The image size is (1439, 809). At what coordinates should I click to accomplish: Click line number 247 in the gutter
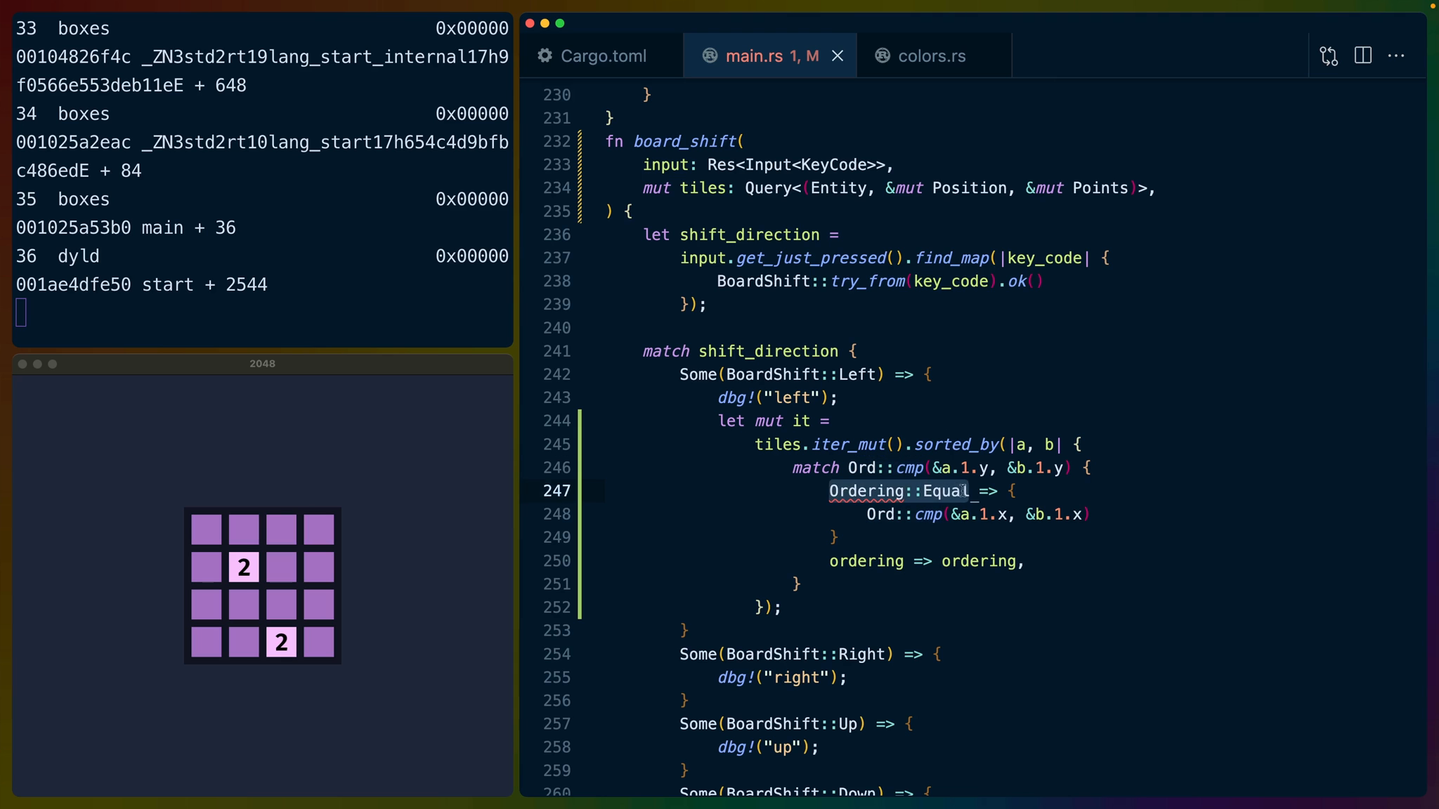pos(556,491)
